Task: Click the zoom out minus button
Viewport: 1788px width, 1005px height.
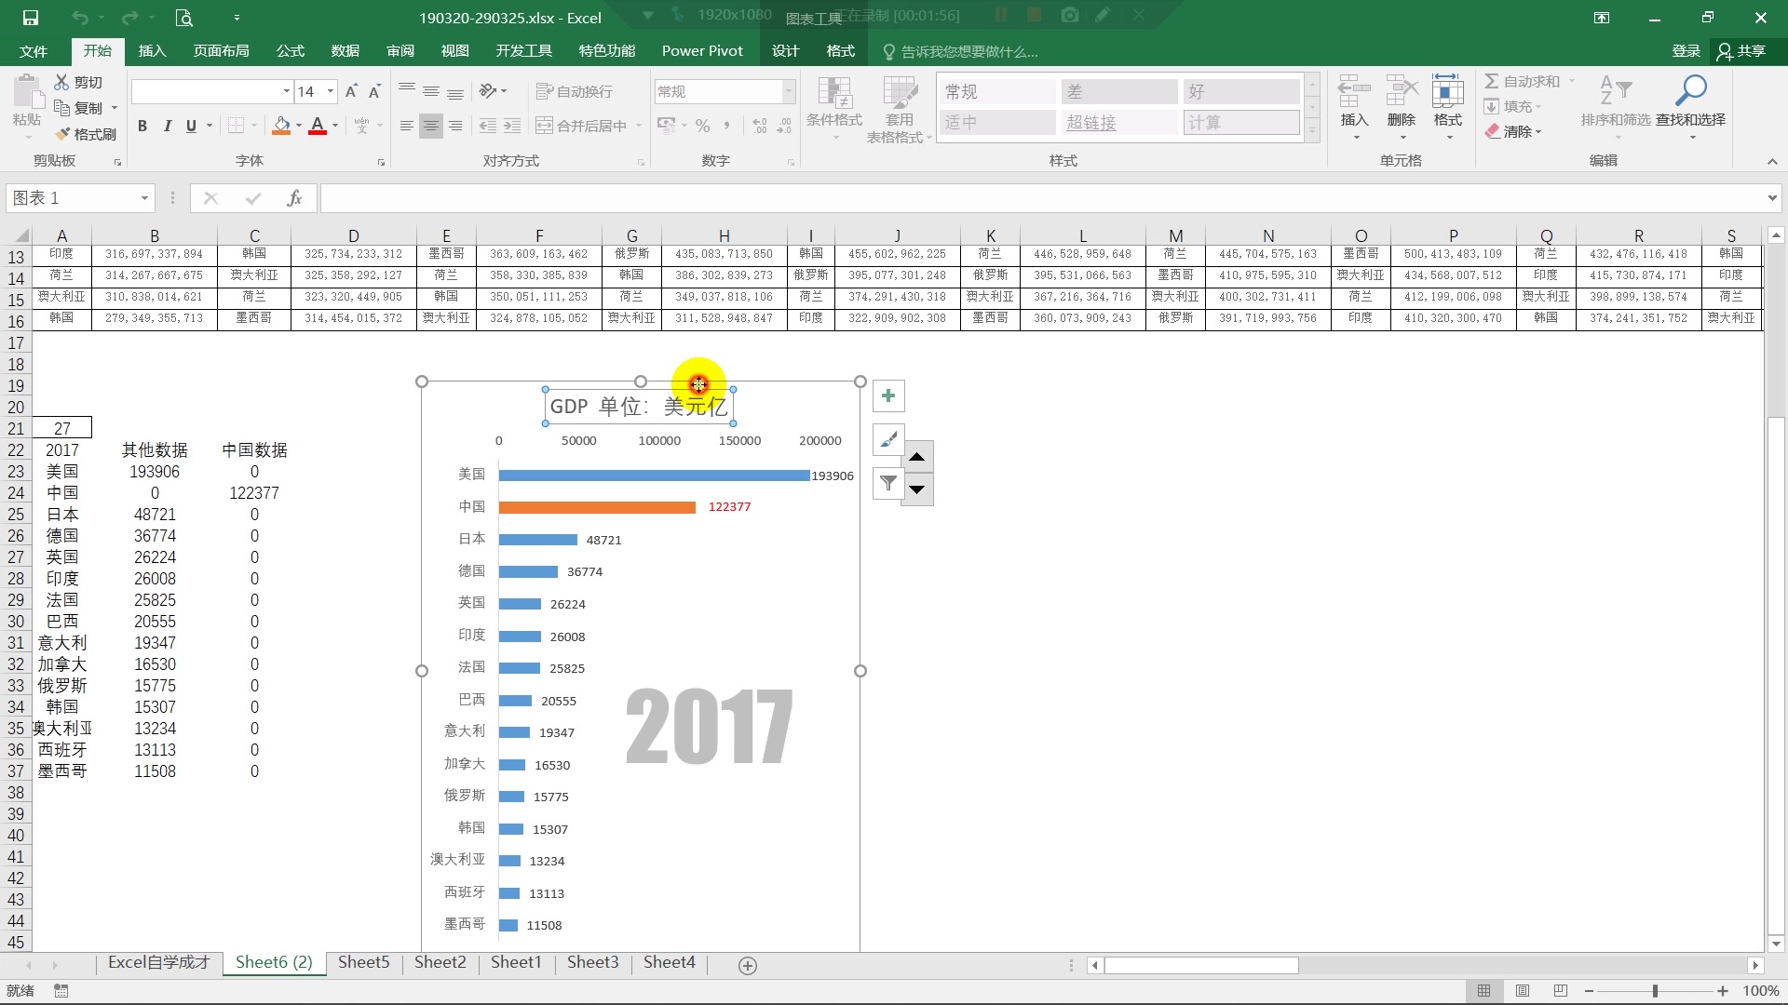Action: [1589, 991]
